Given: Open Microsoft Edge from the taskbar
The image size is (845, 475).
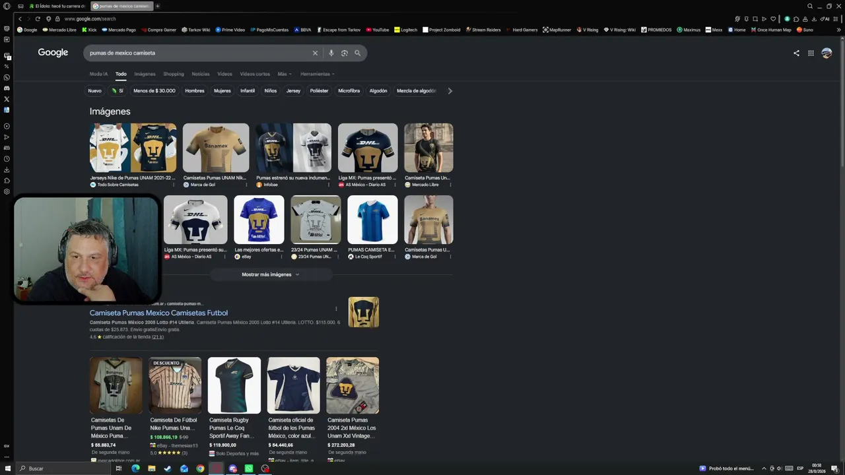Looking at the screenshot, I should point(135,468).
